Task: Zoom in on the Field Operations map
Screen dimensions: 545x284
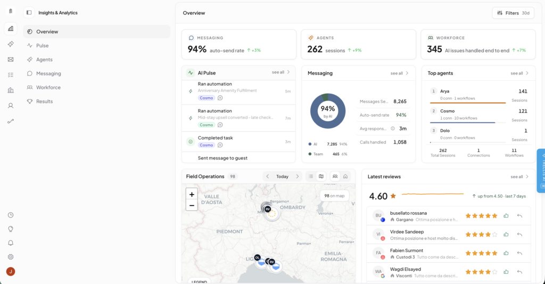Action: (192, 195)
